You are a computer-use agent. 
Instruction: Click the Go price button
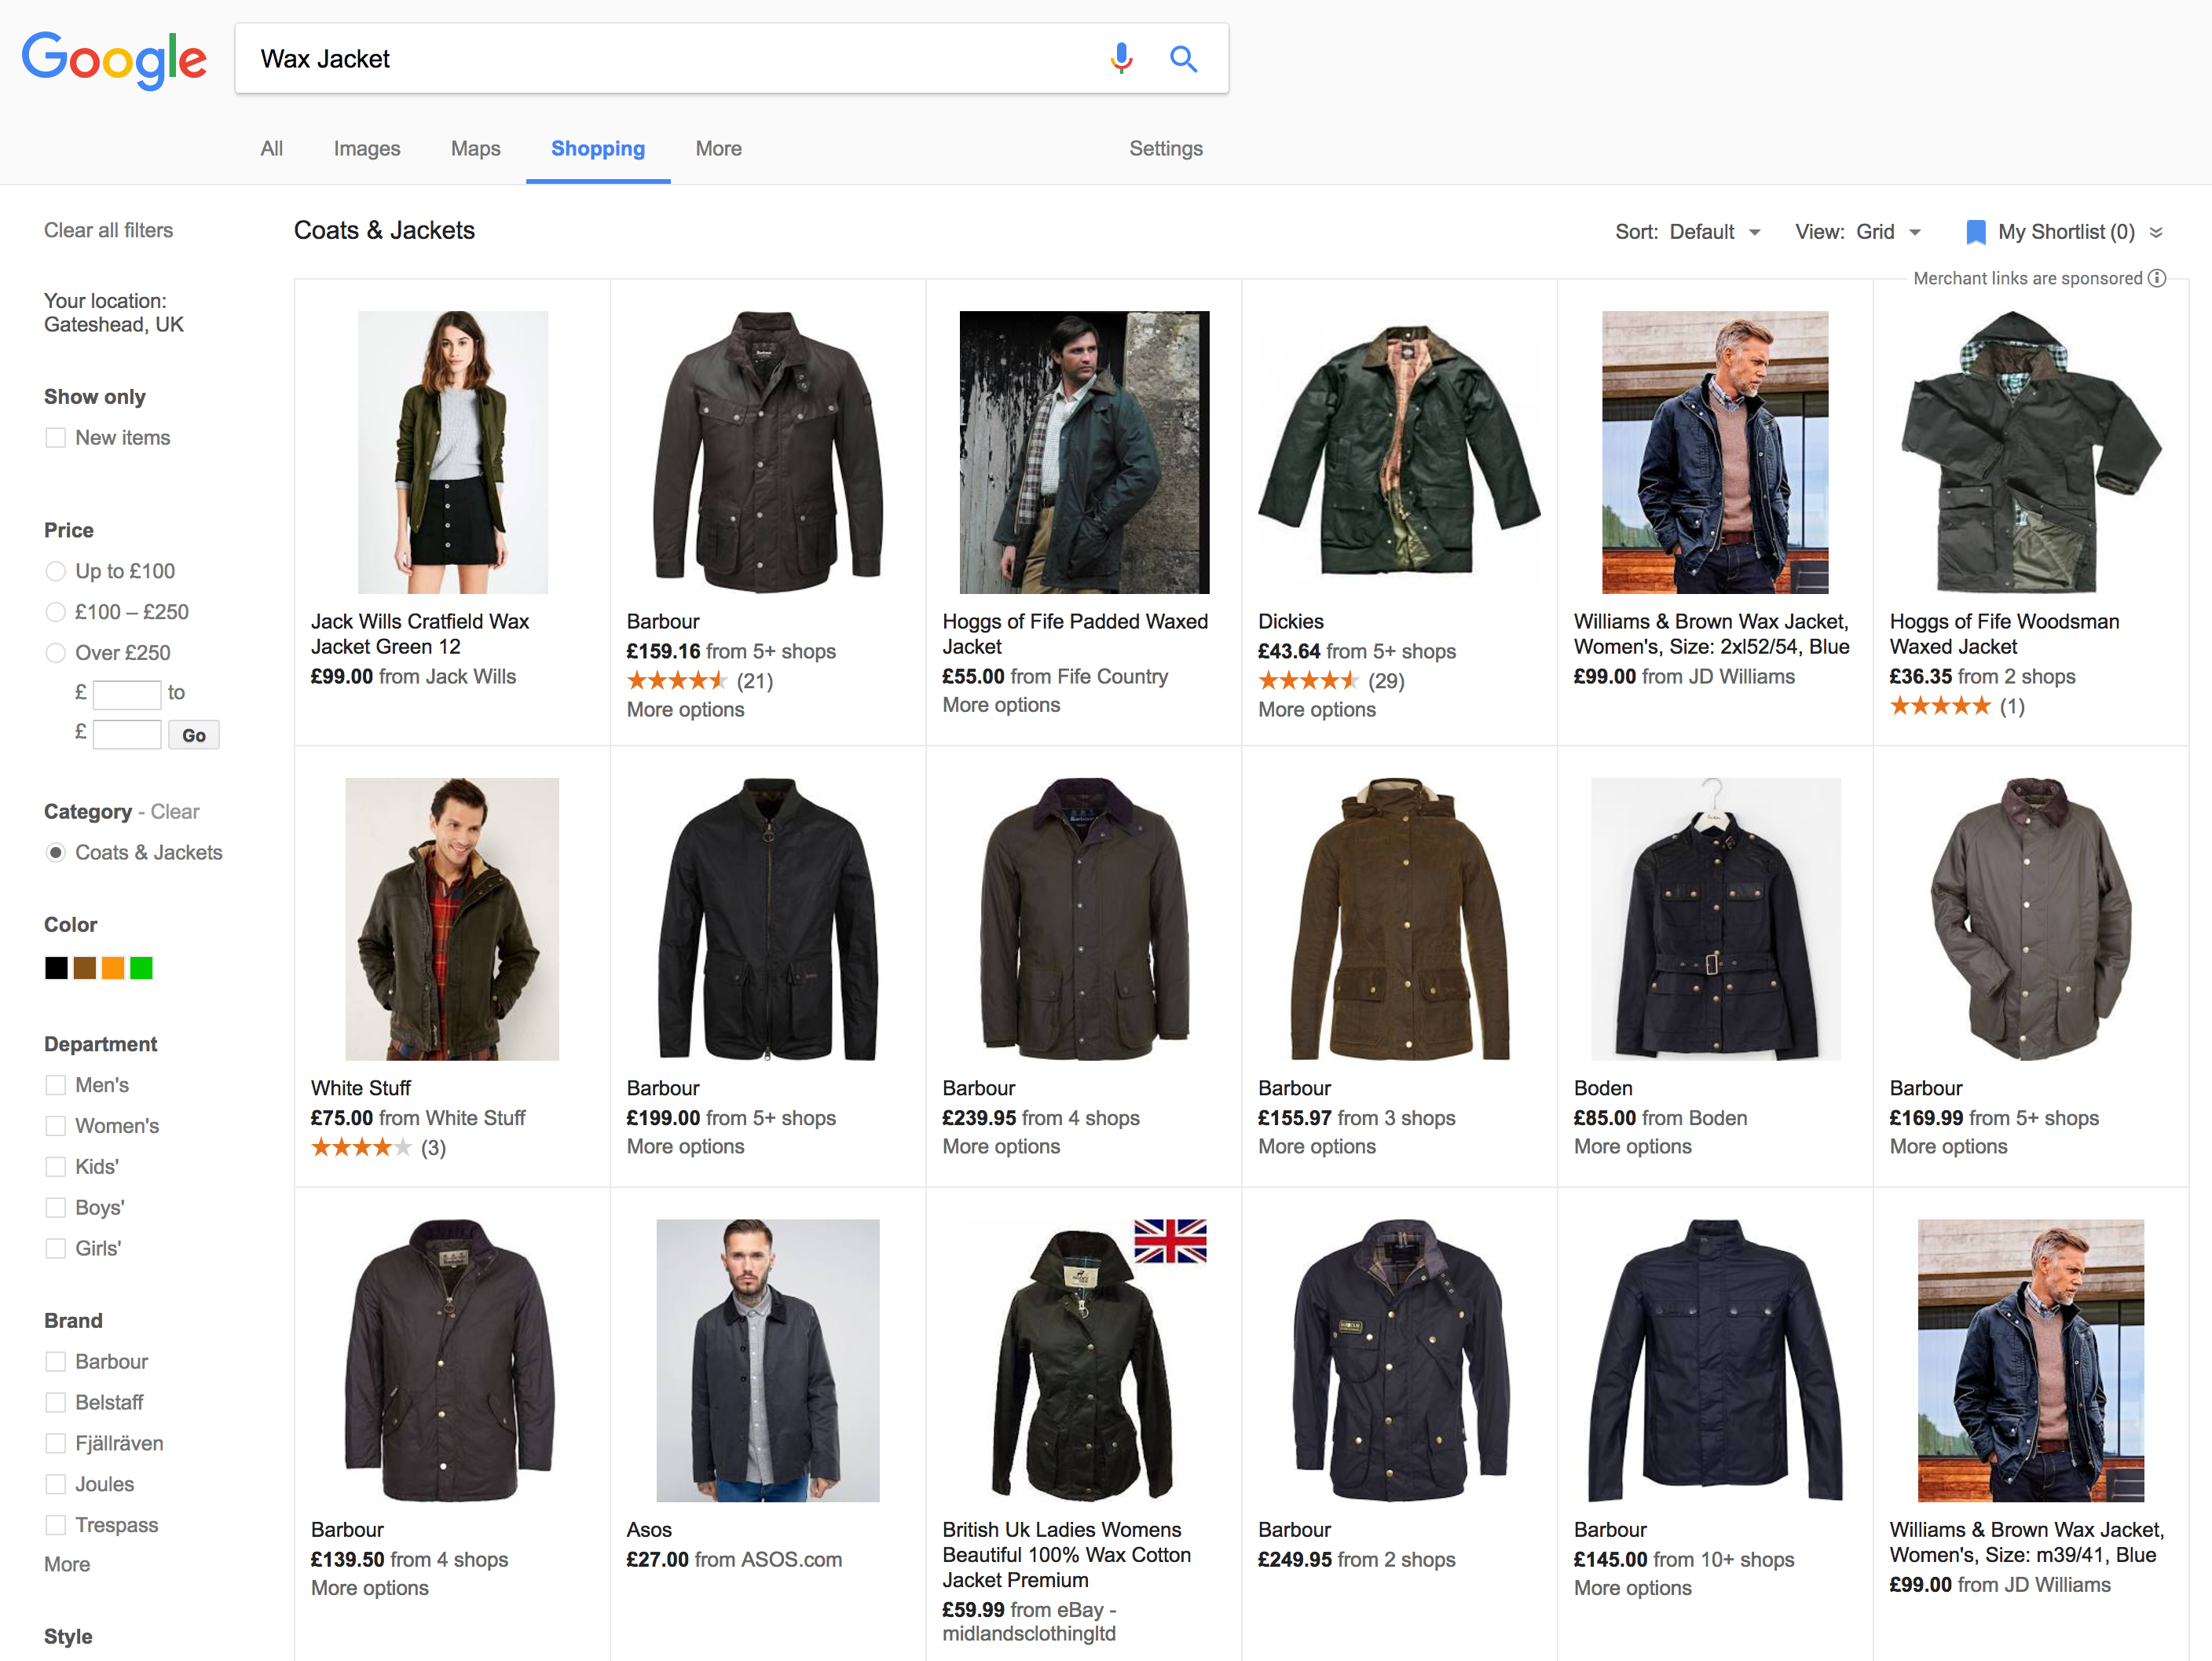pos(194,735)
